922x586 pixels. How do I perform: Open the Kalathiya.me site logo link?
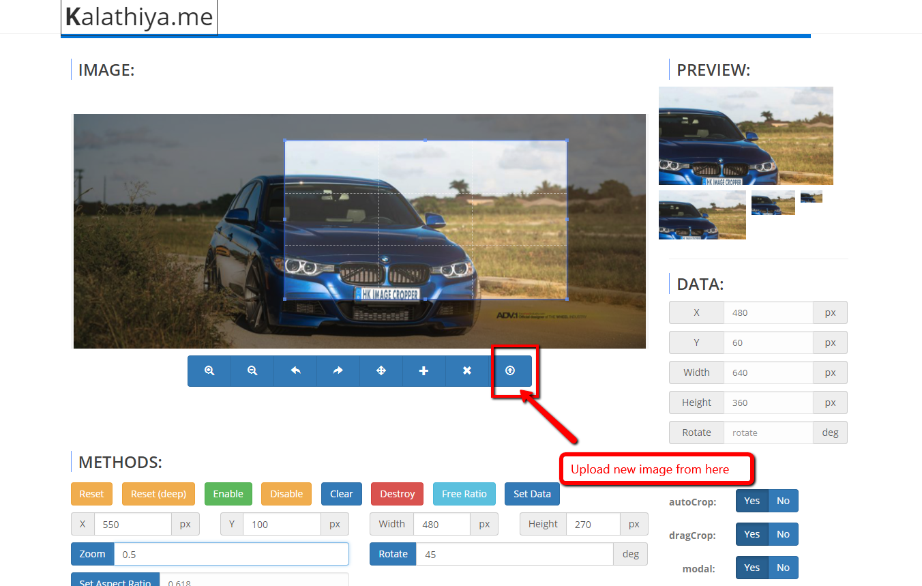point(139,17)
